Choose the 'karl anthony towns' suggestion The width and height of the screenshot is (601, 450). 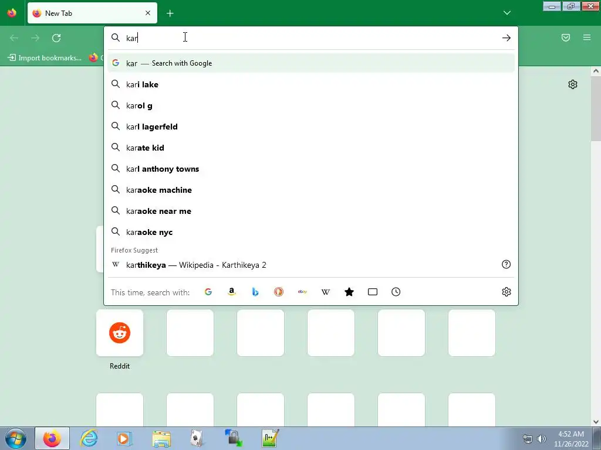click(311, 169)
